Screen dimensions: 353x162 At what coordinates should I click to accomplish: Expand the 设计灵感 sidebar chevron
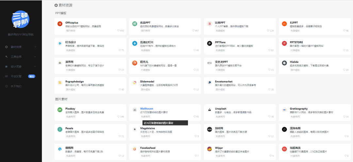point(35,66)
